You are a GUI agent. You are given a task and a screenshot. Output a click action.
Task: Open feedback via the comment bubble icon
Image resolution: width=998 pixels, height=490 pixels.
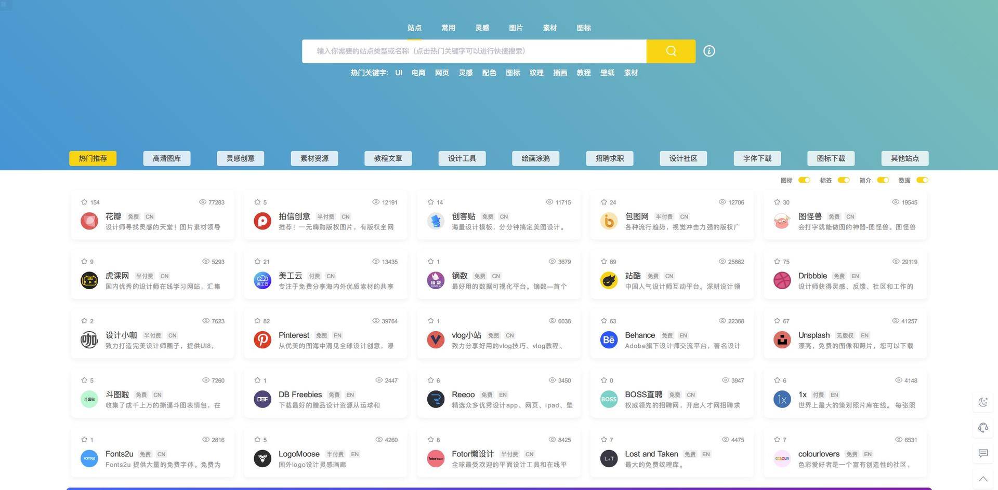click(x=983, y=454)
